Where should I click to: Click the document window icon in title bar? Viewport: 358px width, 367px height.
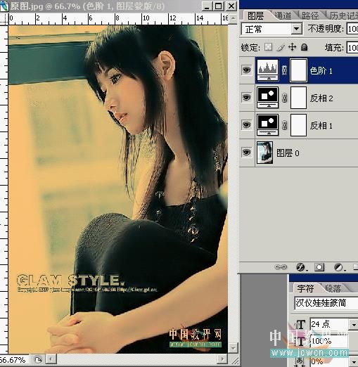(4, 6)
